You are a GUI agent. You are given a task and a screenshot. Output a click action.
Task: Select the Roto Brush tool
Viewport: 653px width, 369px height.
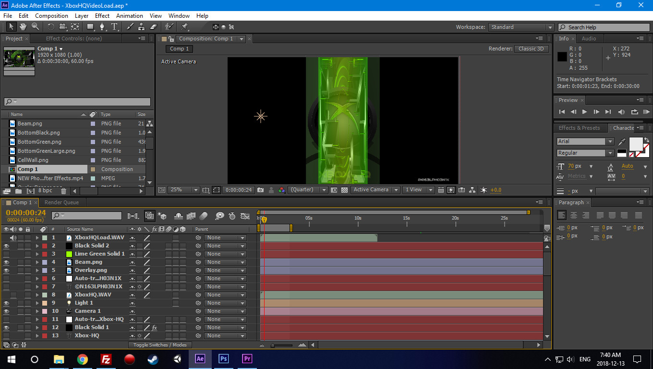(169, 27)
